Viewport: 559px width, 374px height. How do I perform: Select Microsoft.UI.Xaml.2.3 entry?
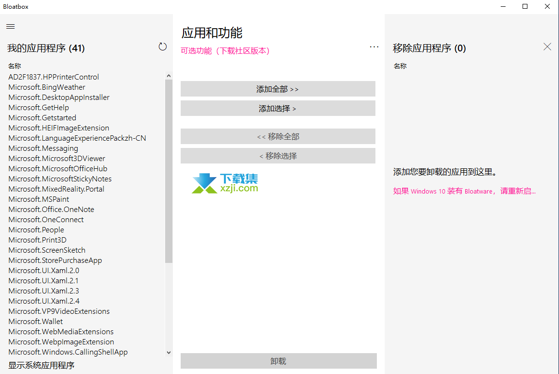point(44,291)
